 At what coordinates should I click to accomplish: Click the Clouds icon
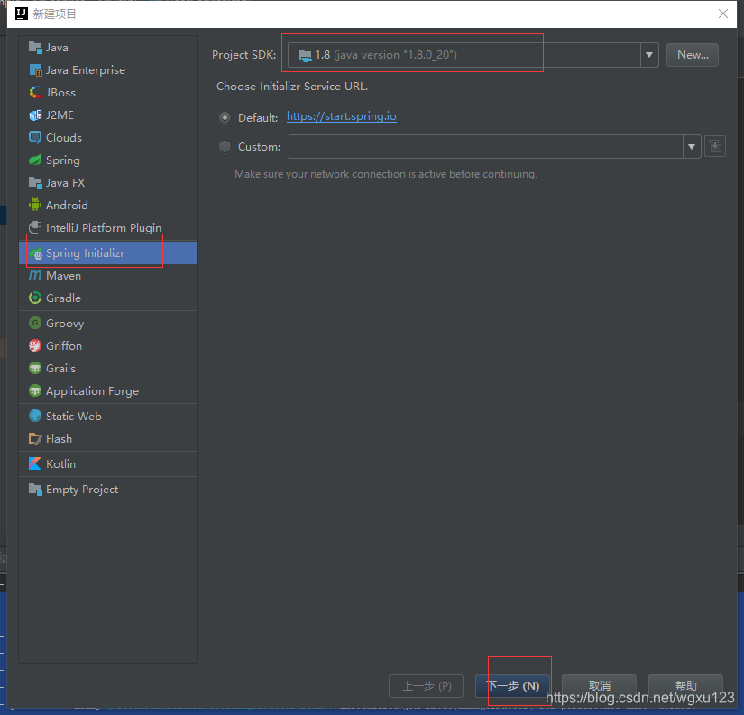point(35,138)
